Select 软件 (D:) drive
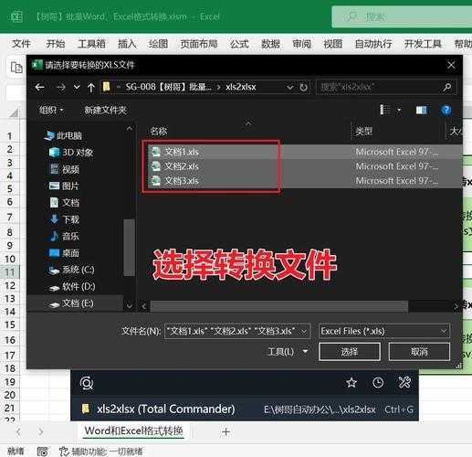472x457 pixels. coord(72,286)
